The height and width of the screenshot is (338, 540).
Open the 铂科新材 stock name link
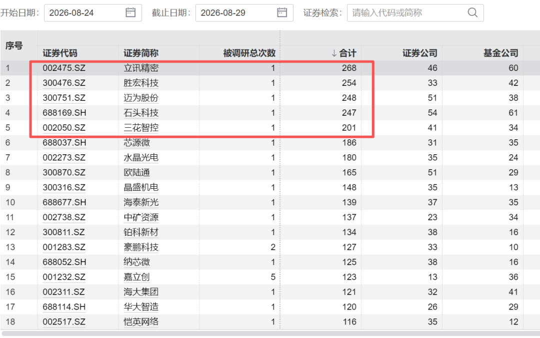pyautogui.click(x=141, y=233)
